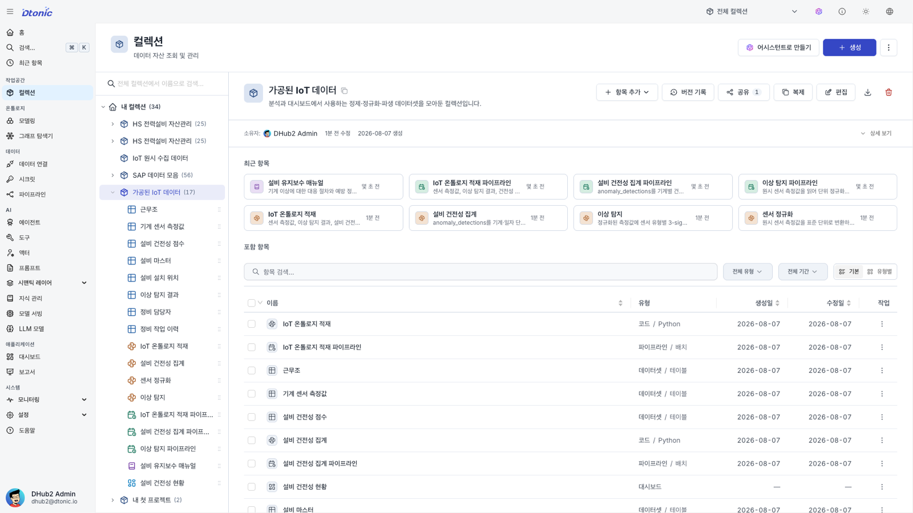Open 대시보드 from sidebar menu
Image resolution: width=913 pixels, height=513 pixels.
click(x=47, y=357)
